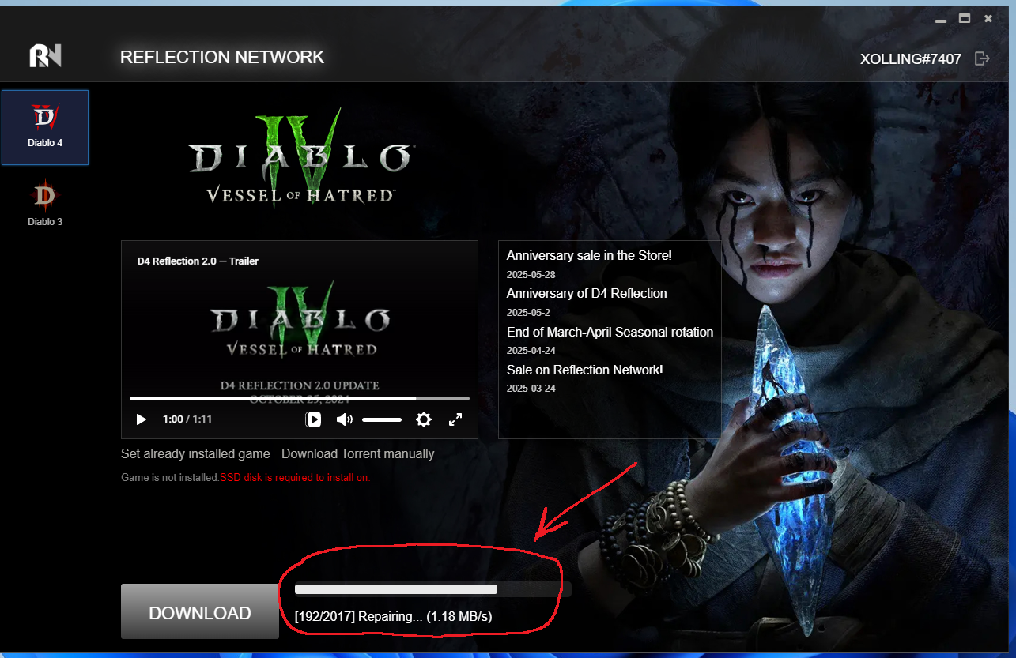Viewport: 1016px width, 658px height.
Task: Open Anniversary of D4 Reflection news
Action: pyautogui.click(x=587, y=293)
